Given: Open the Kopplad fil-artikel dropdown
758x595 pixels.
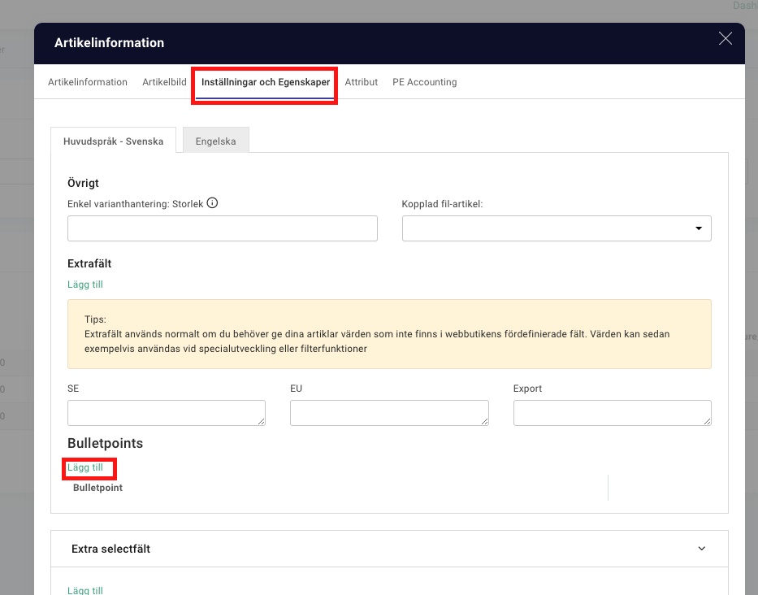Looking at the screenshot, I should click(x=557, y=228).
